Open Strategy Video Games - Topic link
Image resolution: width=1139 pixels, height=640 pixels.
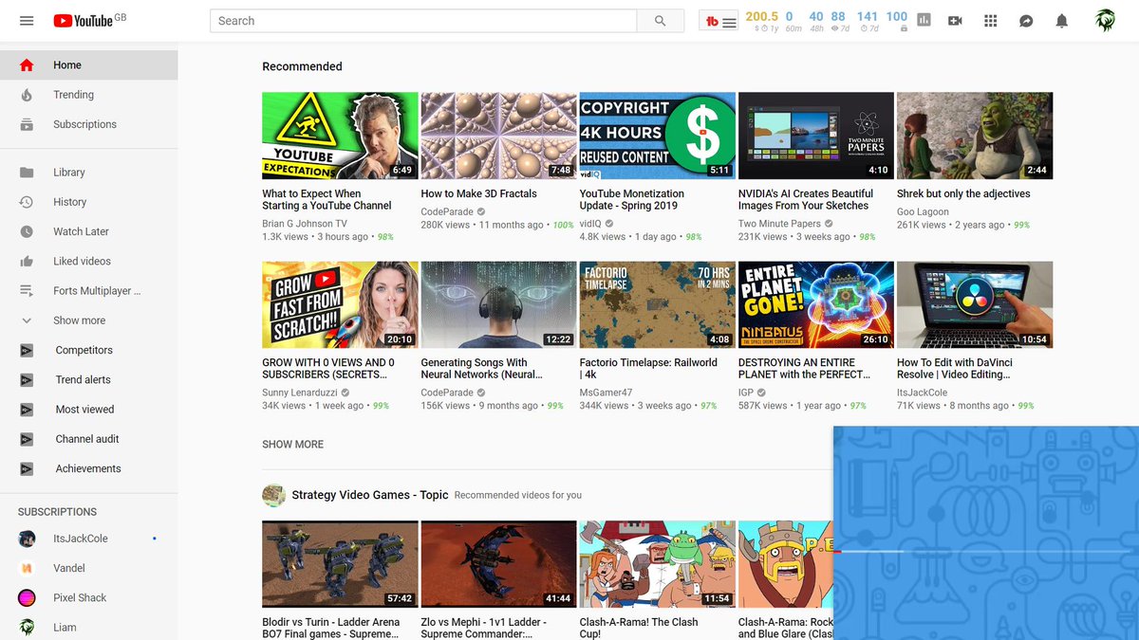click(x=370, y=495)
